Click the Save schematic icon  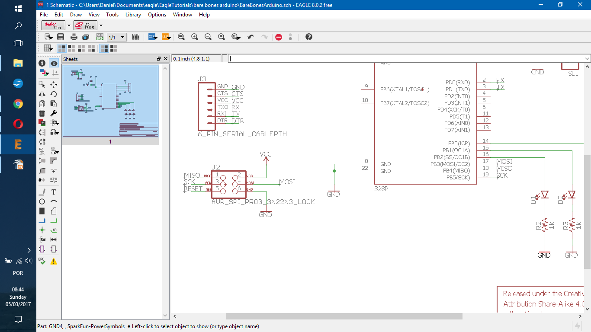[x=61, y=37]
